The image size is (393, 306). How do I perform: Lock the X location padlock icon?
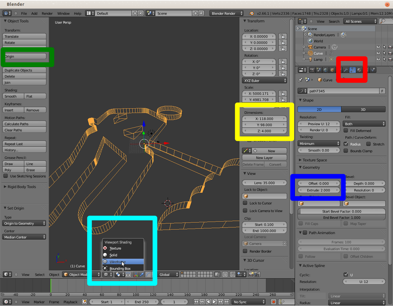click(282, 36)
